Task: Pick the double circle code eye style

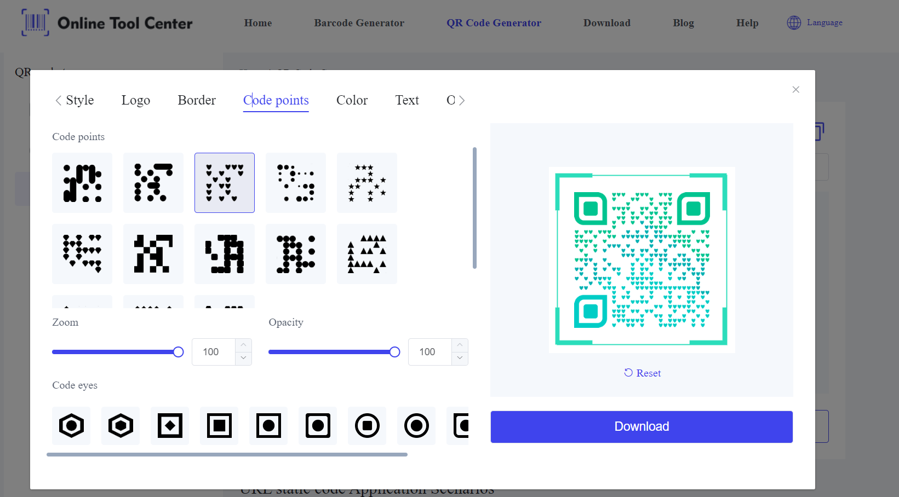Action: point(416,426)
